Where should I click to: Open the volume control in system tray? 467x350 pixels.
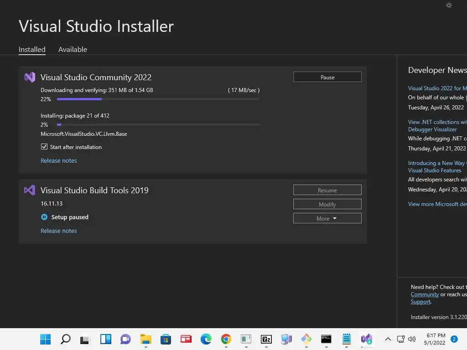(412, 339)
